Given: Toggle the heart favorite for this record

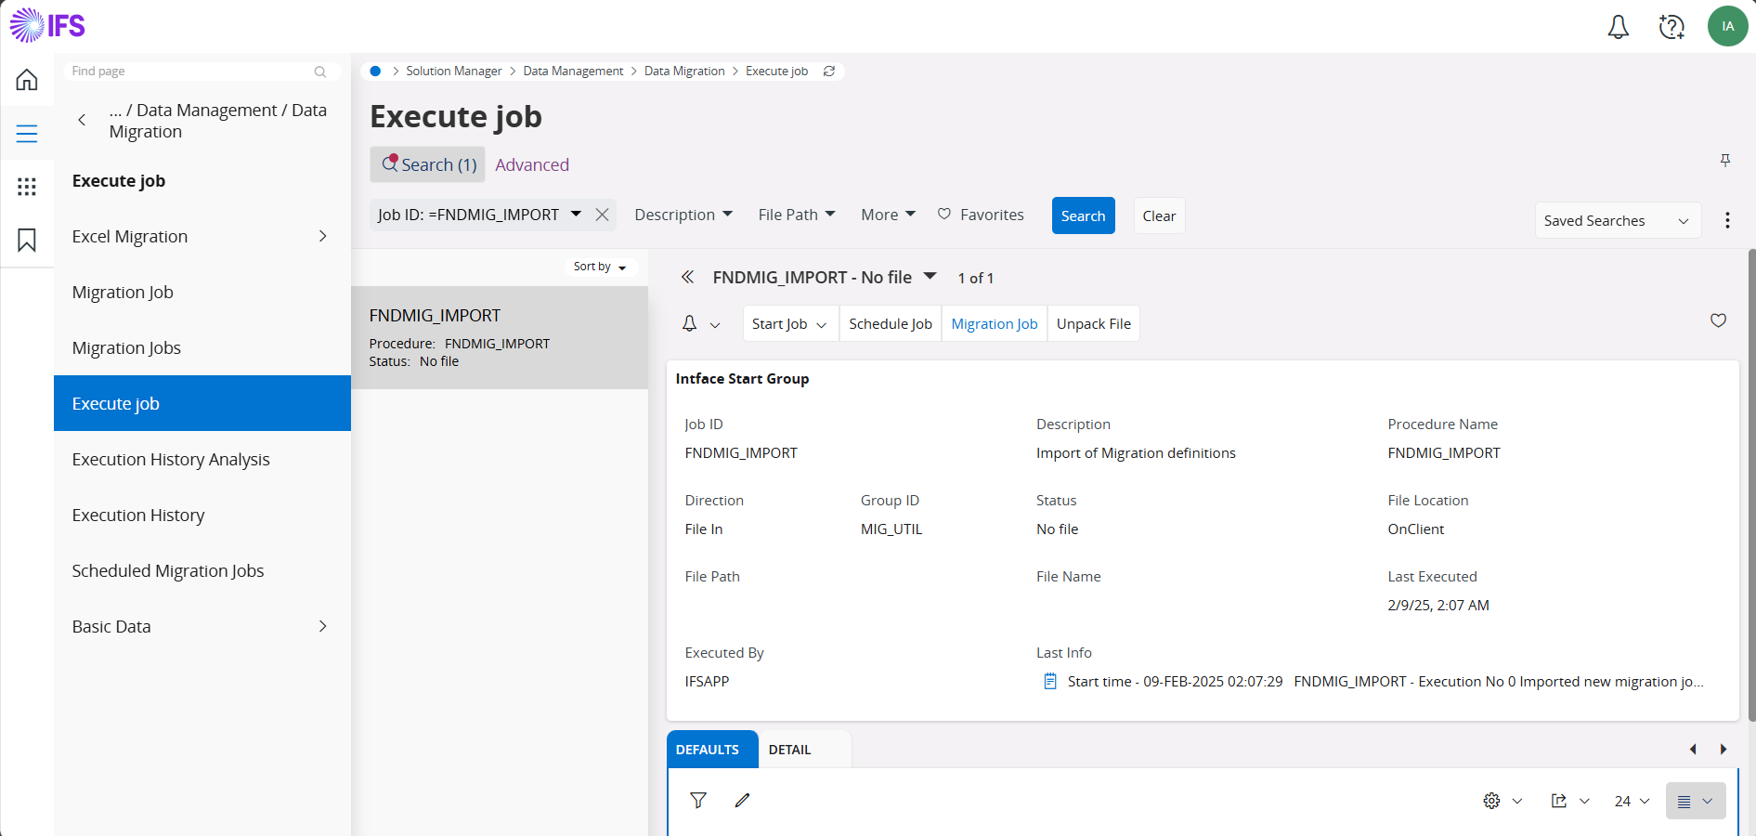Looking at the screenshot, I should click(1718, 320).
